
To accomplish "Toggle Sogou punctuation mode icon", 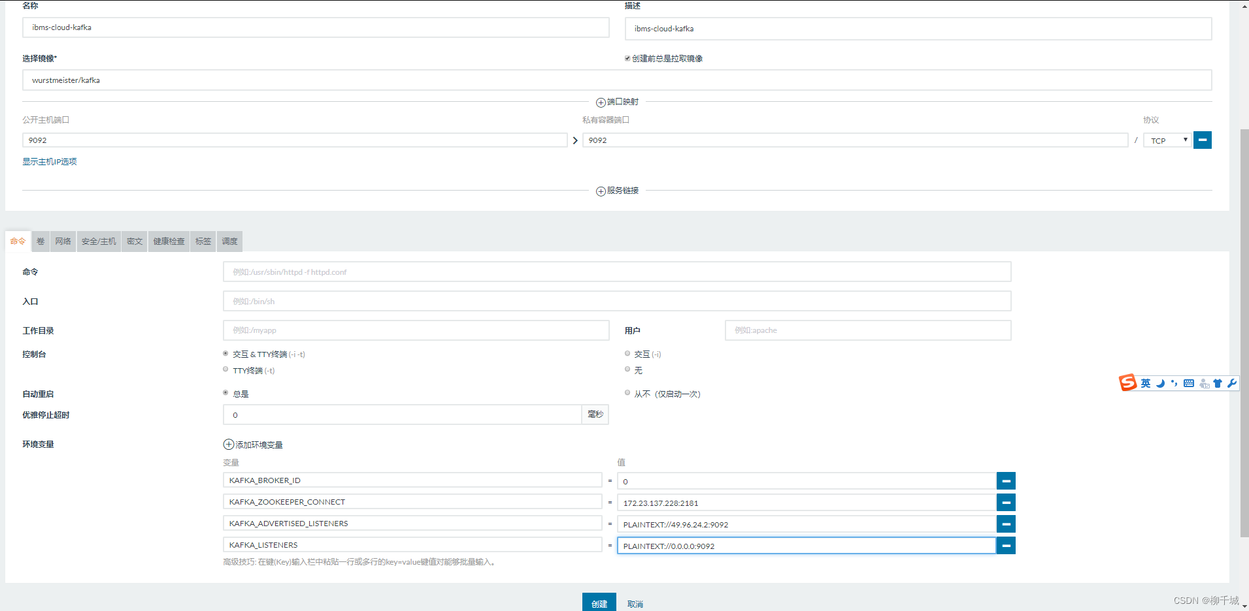I will click(x=1174, y=383).
